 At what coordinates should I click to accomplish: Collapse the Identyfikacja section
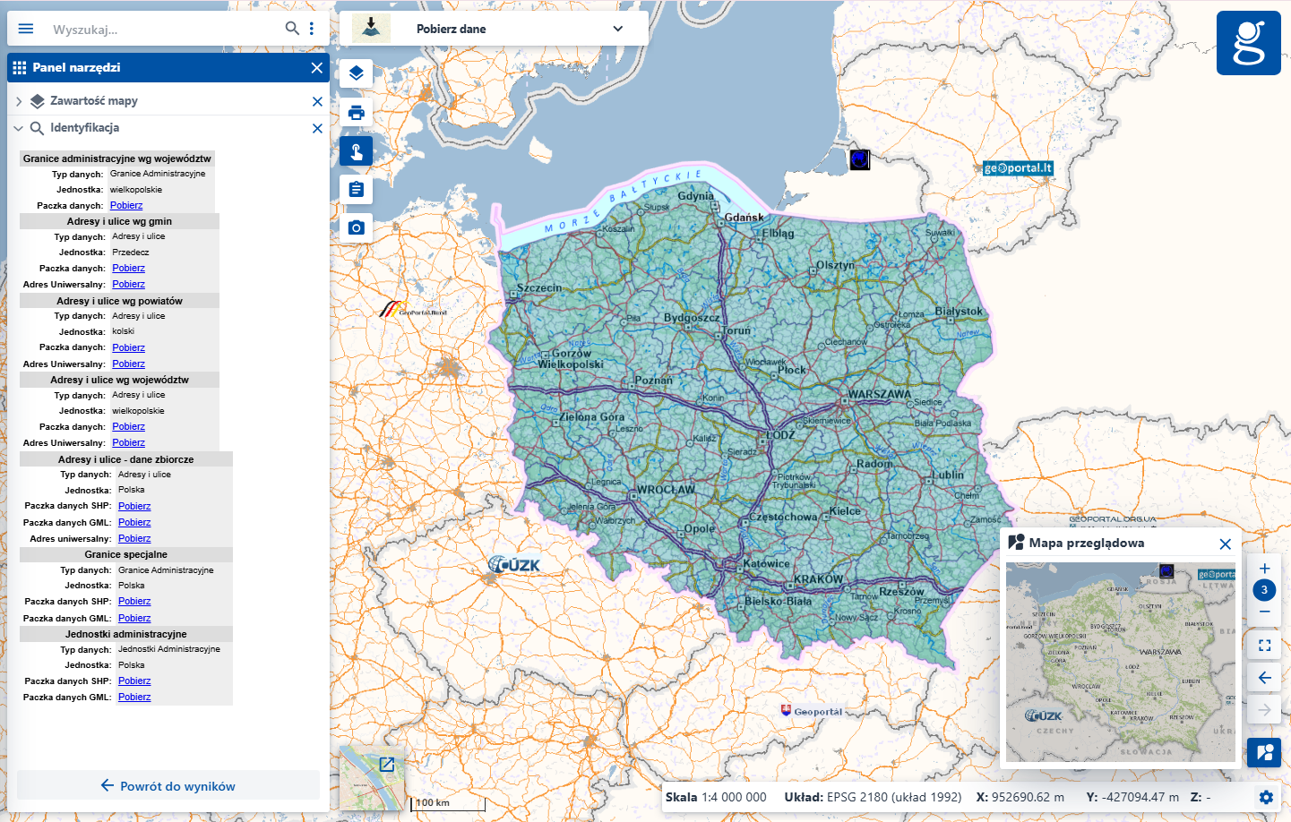point(19,128)
